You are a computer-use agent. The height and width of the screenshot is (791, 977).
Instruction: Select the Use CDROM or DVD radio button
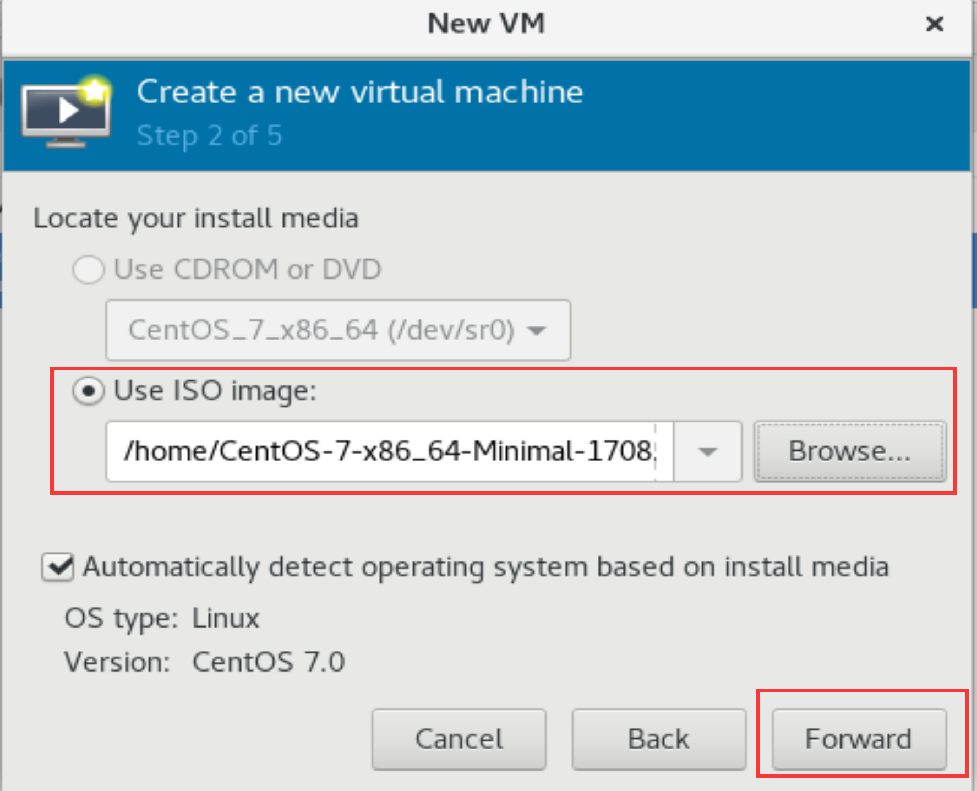(x=88, y=270)
